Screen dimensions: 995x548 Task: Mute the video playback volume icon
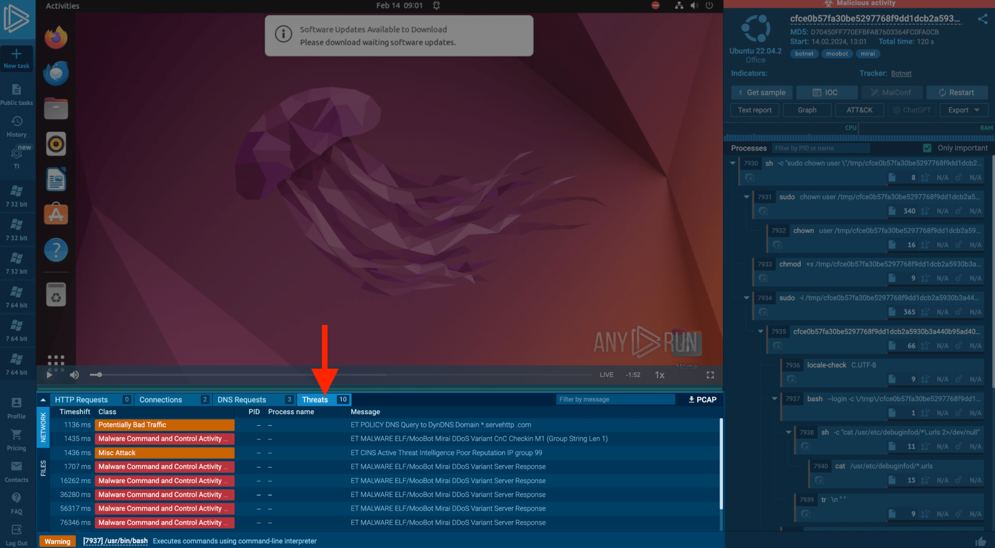click(x=74, y=375)
